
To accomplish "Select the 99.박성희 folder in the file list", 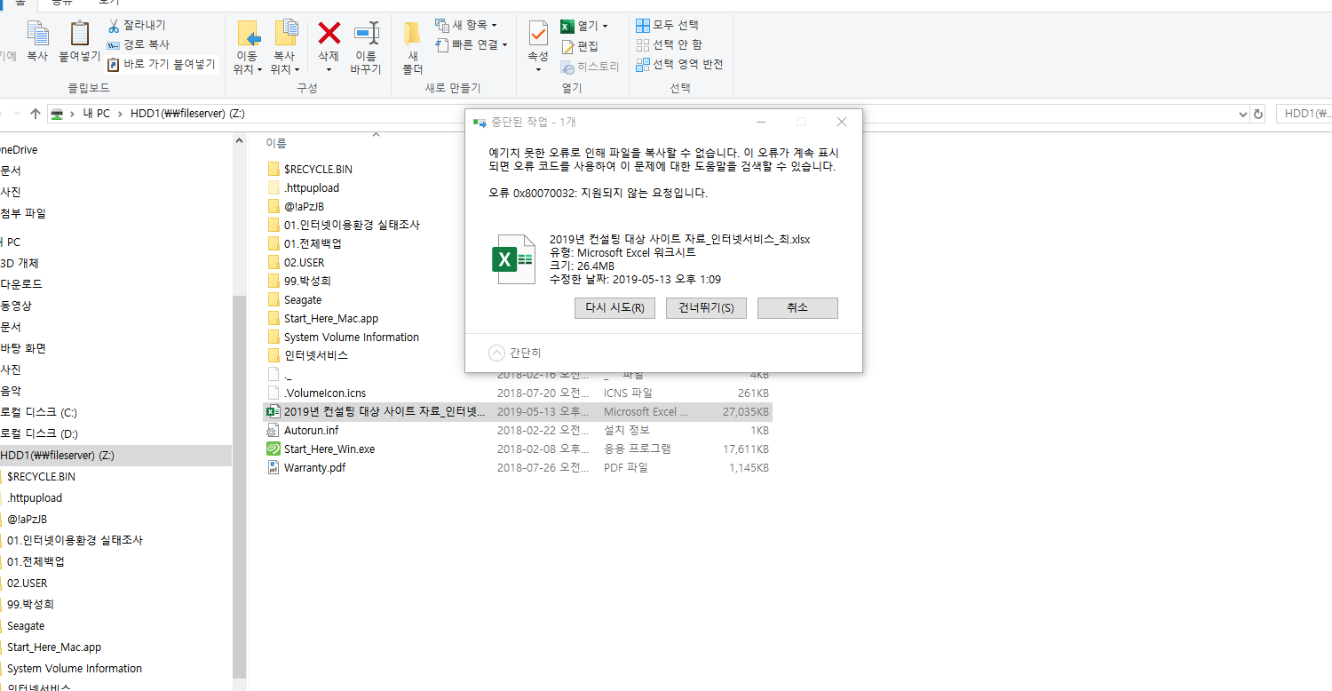I will coord(307,281).
